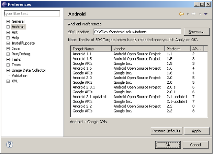This screenshot has height=154, width=213.
Task: Select Install/Update preferences page
Action: click(23, 43)
